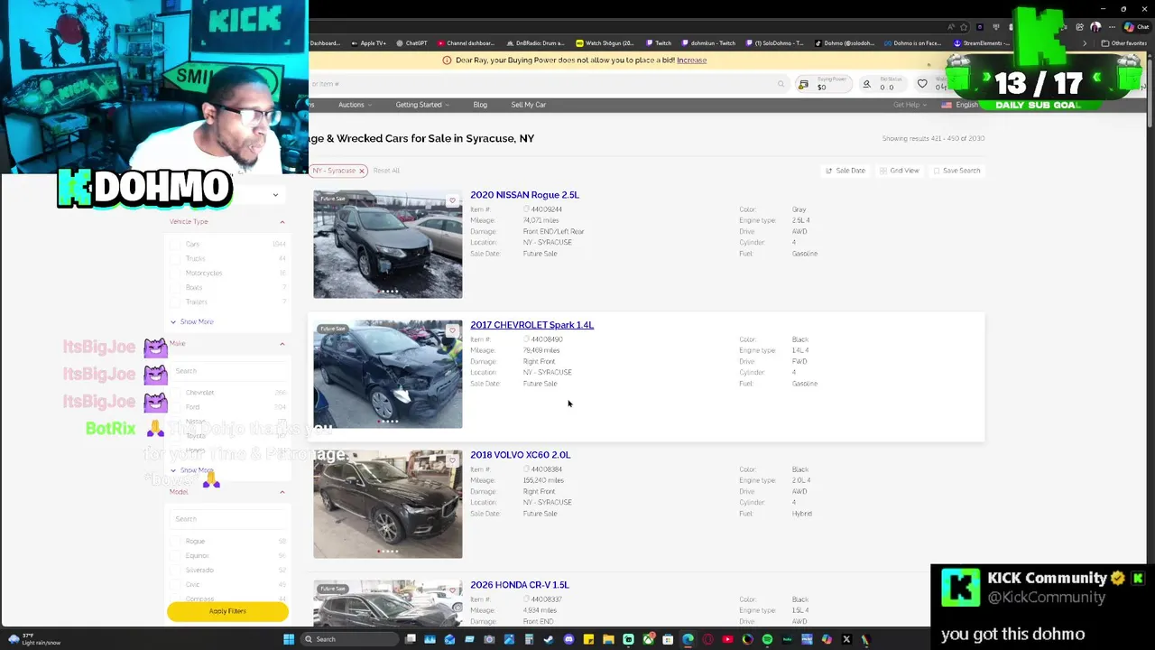This screenshot has height=650, width=1155.
Task: Go to the Blog page
Action: [480, 105]
